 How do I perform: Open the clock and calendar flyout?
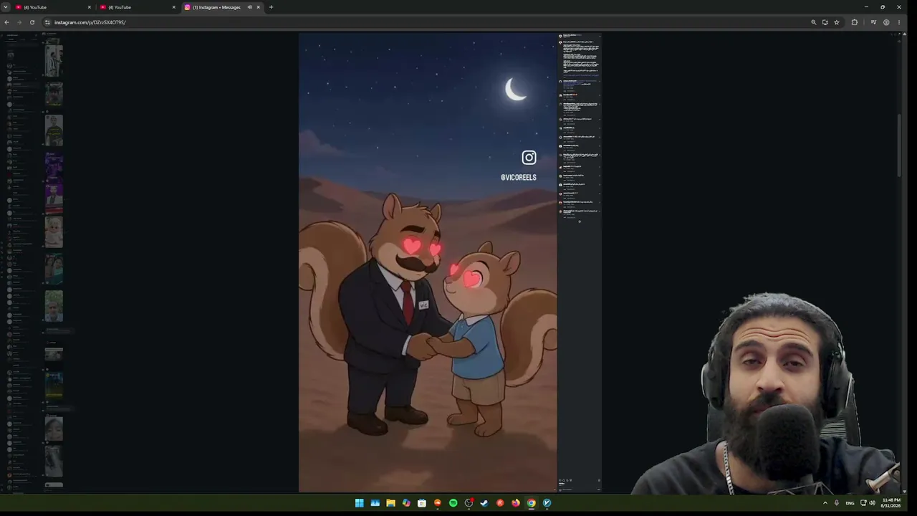(891, 503)
